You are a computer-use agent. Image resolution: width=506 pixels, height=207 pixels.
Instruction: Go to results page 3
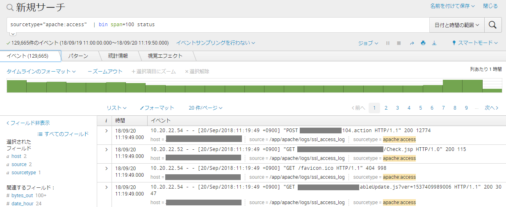[397, 108]
